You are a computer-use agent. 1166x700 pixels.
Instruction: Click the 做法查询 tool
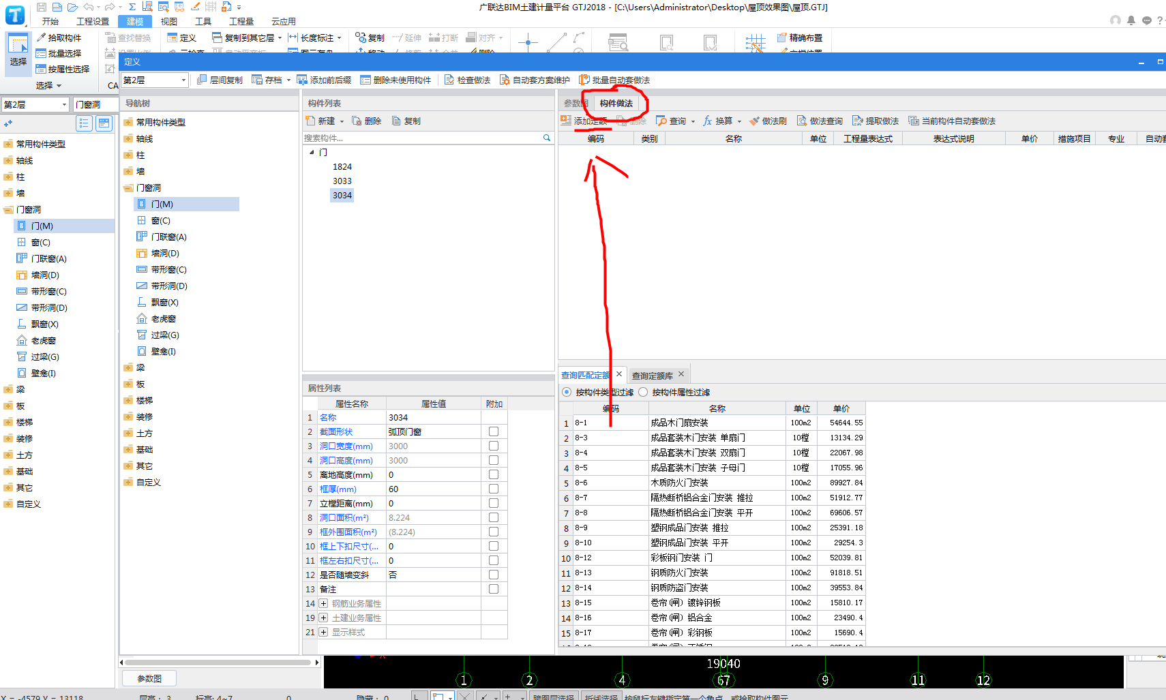[820, 121]
